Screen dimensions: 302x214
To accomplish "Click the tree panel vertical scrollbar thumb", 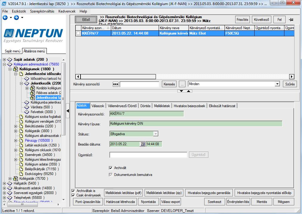I will tap(63, 99).
